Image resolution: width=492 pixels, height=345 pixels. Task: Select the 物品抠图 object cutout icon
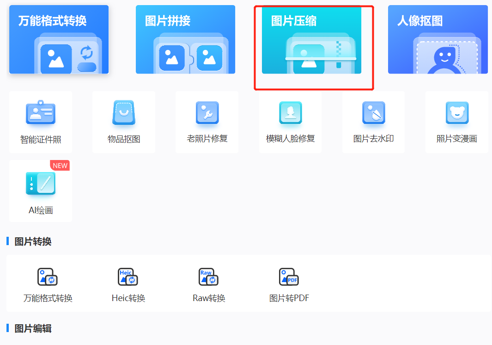pos(123,122)
